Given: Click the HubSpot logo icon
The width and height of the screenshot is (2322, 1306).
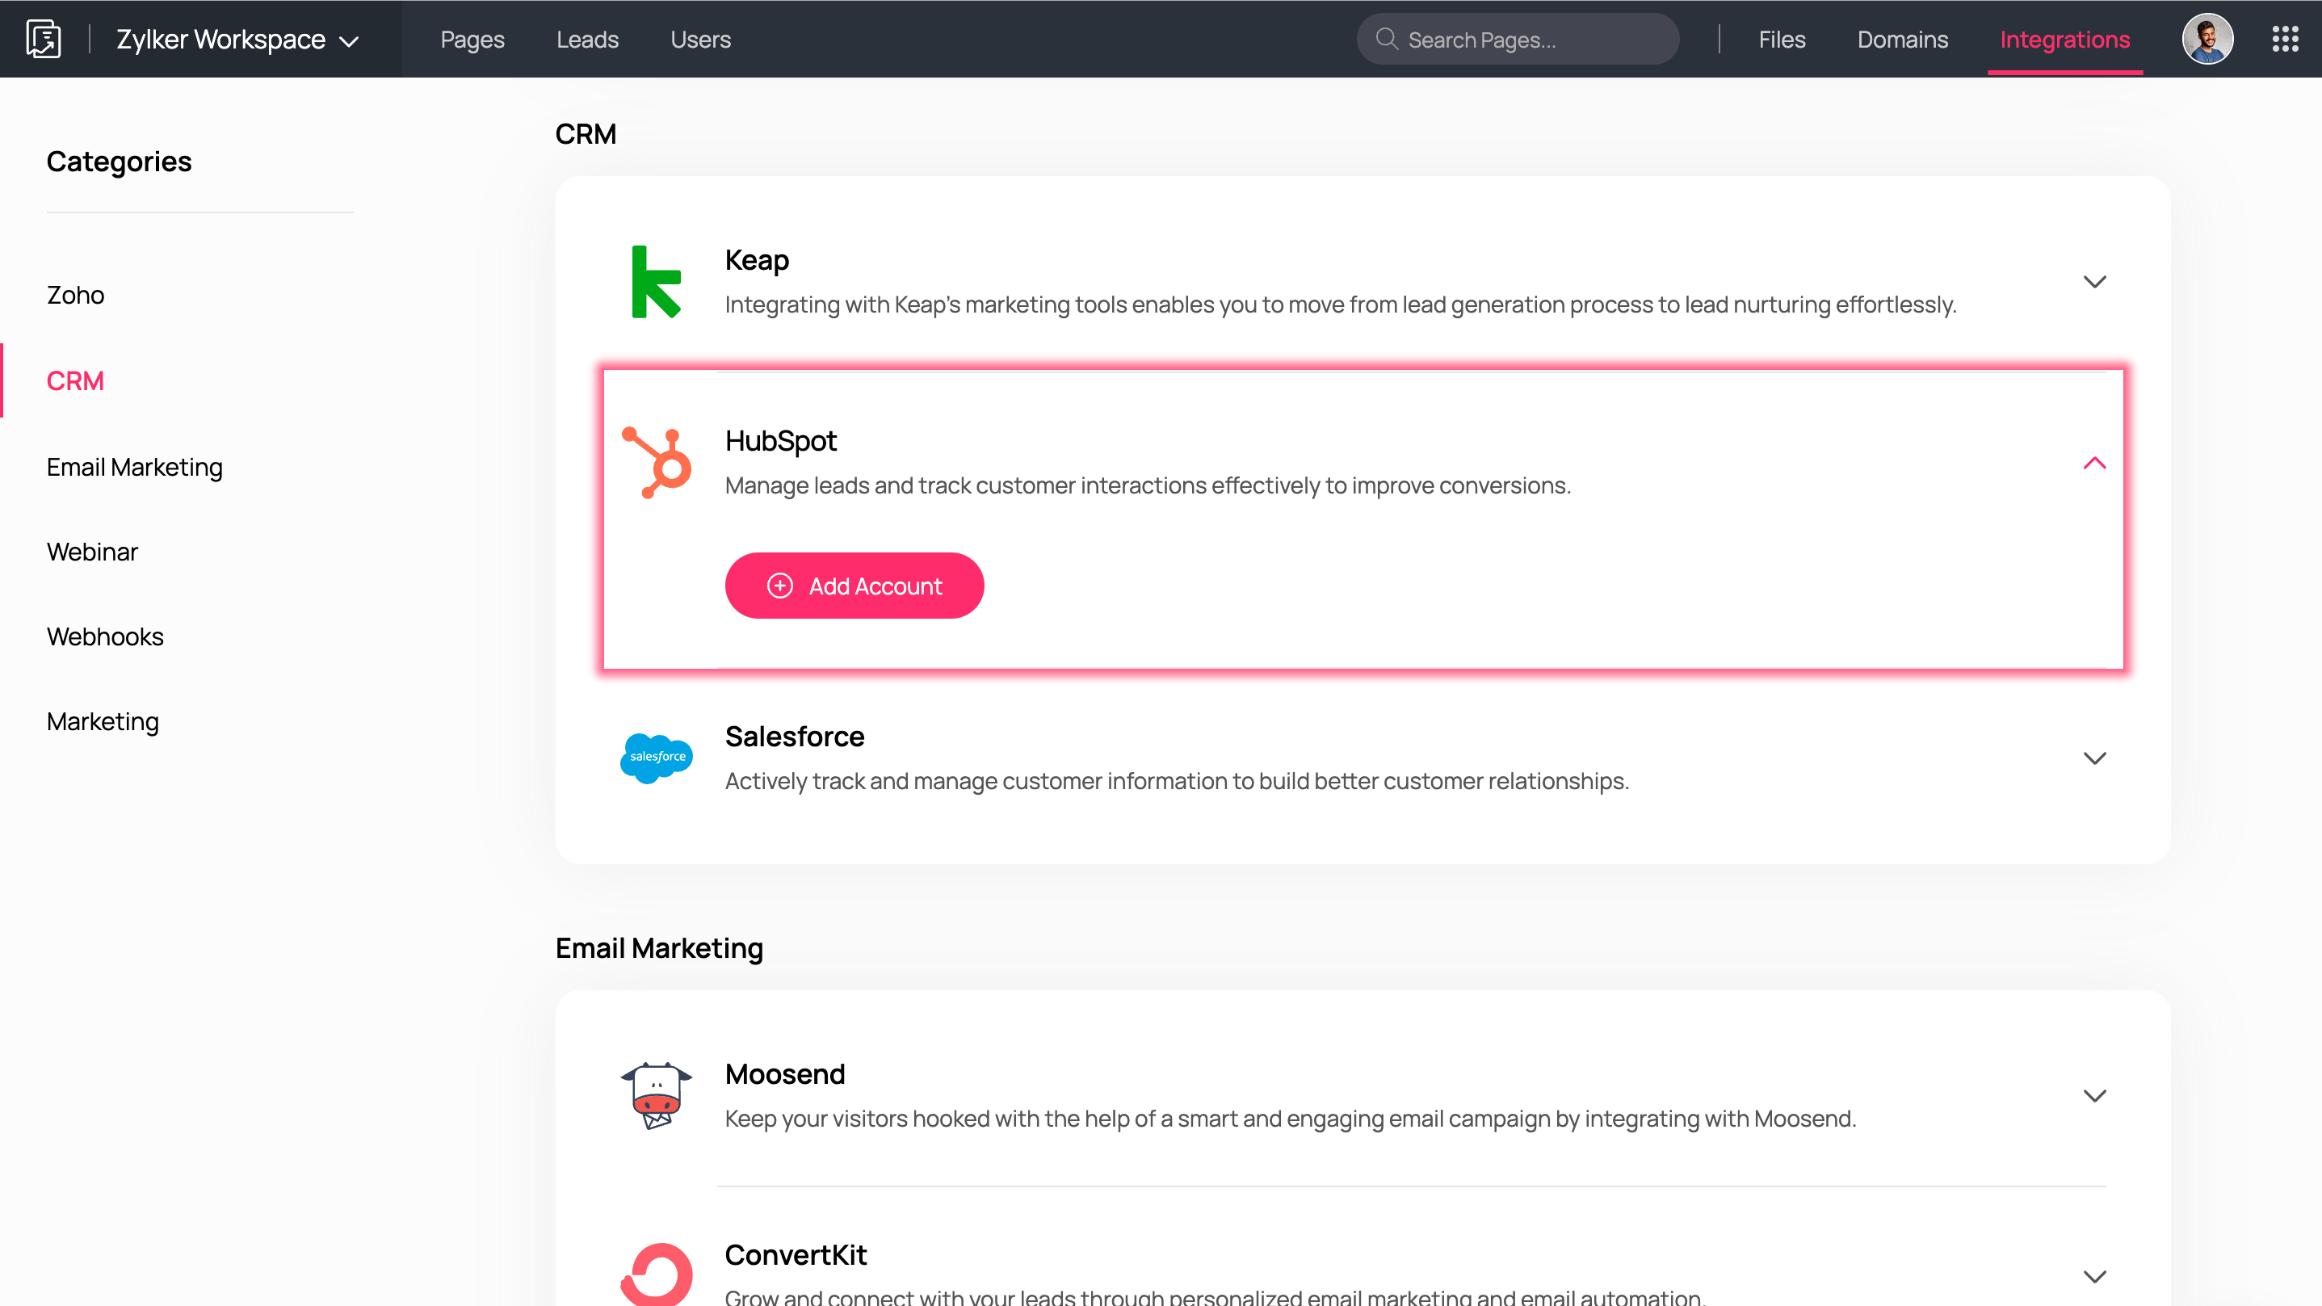Looking at the screenshot, I should tap(657, 462).
